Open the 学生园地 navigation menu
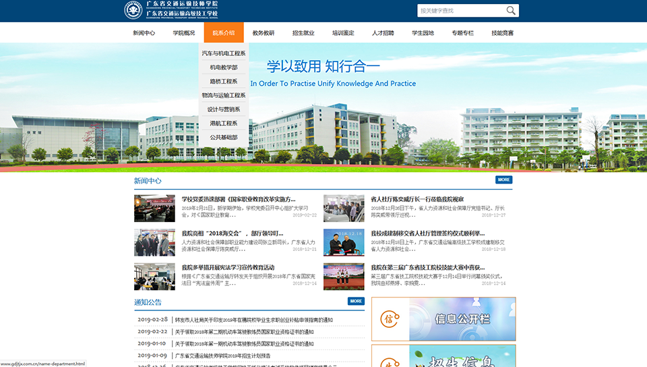Viewport: 647px width, 367px height. (x=423, y=33)
